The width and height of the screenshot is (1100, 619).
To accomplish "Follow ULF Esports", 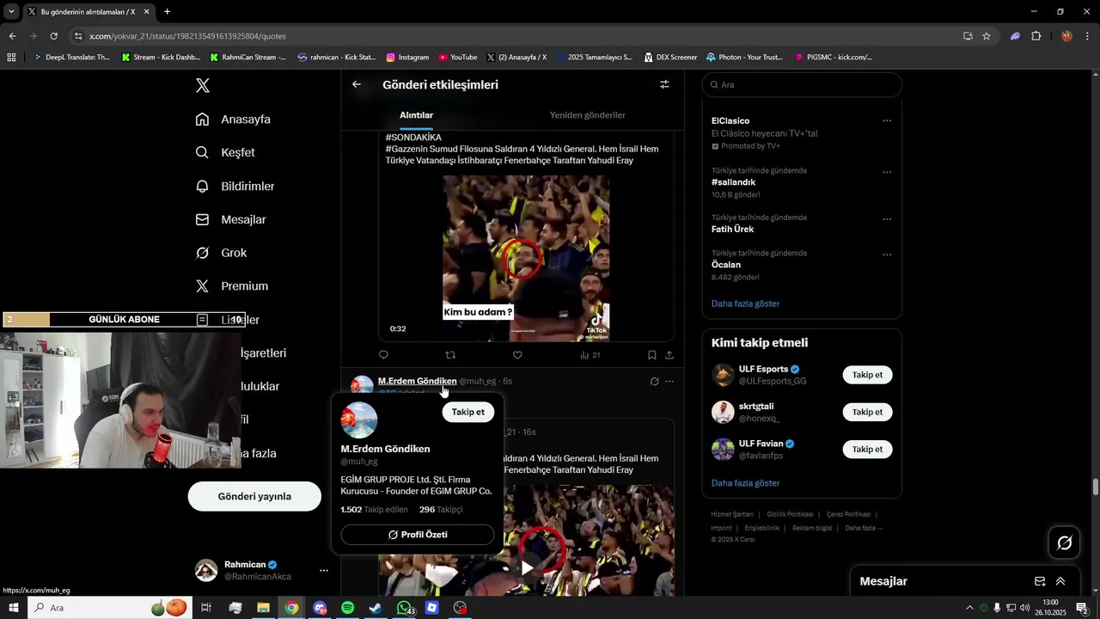I will click(x=867, y=375).
